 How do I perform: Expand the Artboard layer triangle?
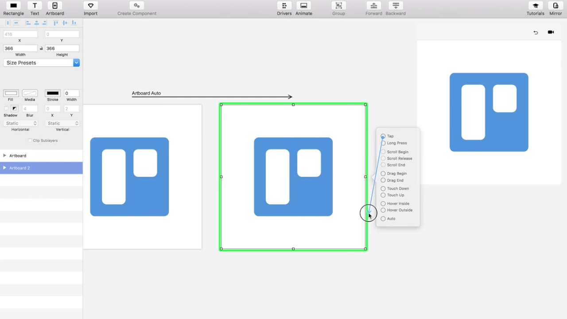click(x=4, y=156)
